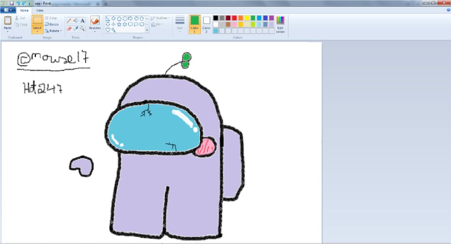Pick the pink rose color swatch

pyautogui.click(x=234, y=25)
